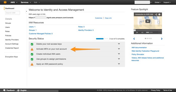Go to previous Feature Spotlight item
This screenshot has height=92, width=176.
pos(134,39)
